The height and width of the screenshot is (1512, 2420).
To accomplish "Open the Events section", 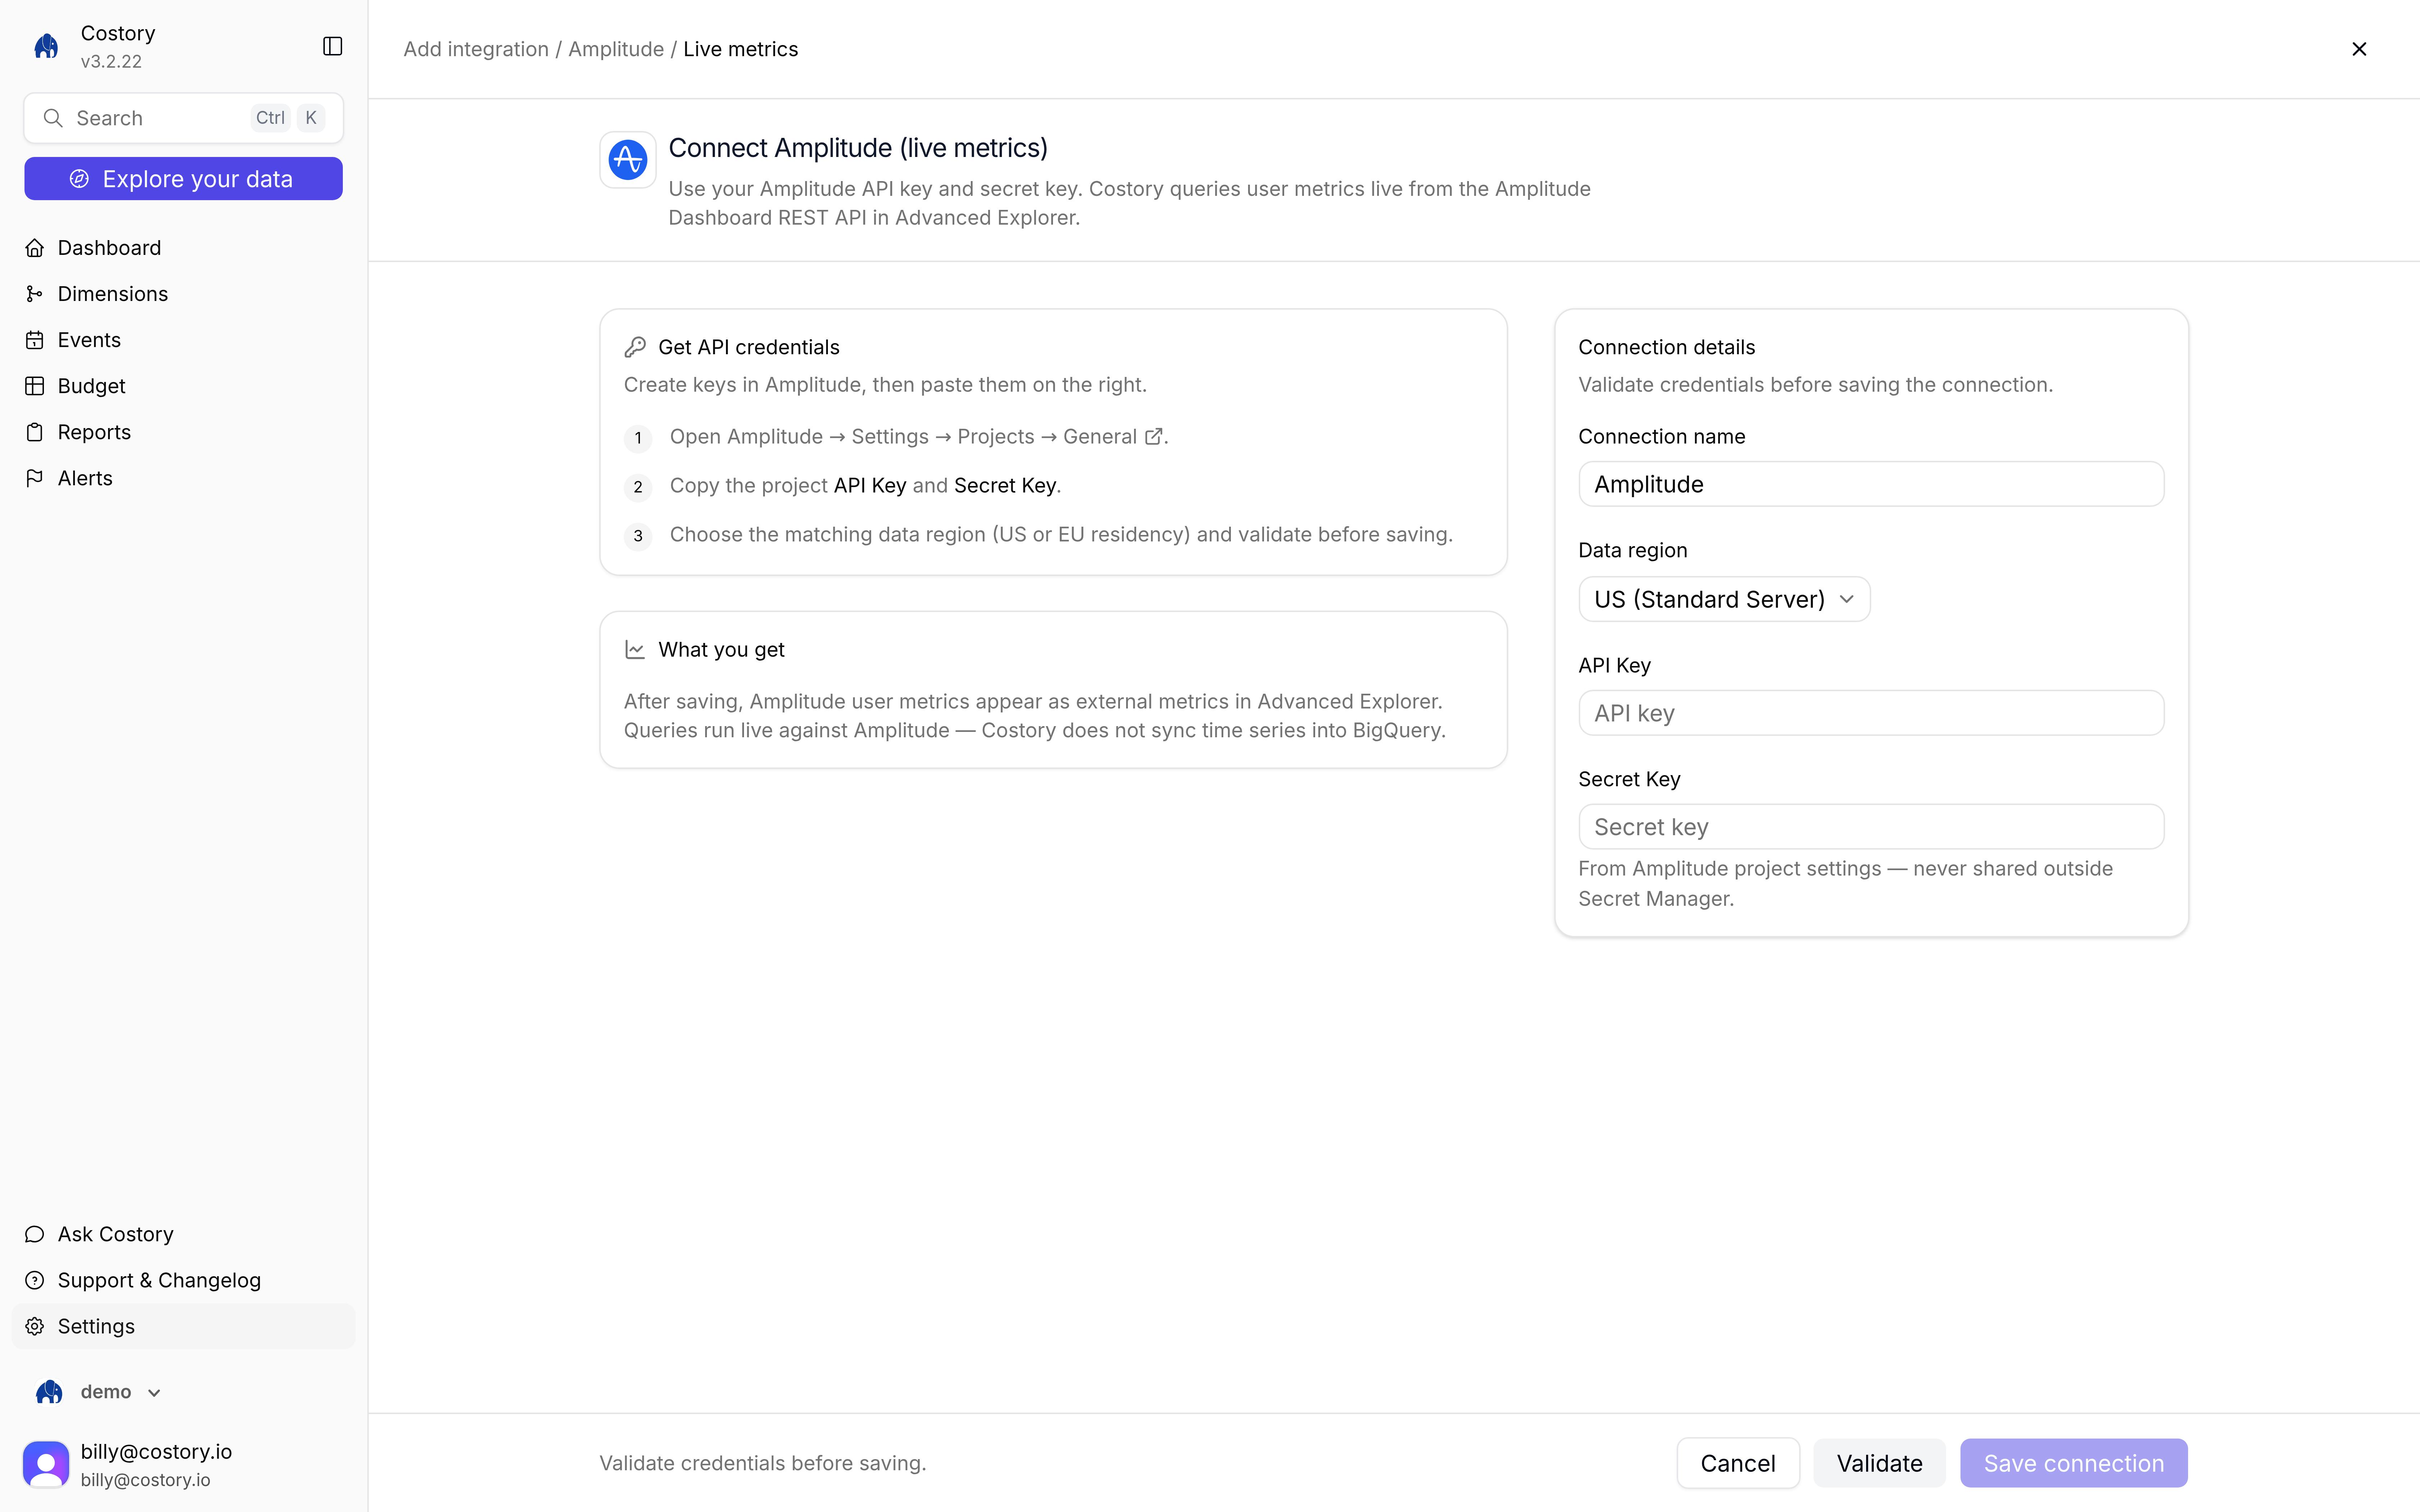I will 184,340.
